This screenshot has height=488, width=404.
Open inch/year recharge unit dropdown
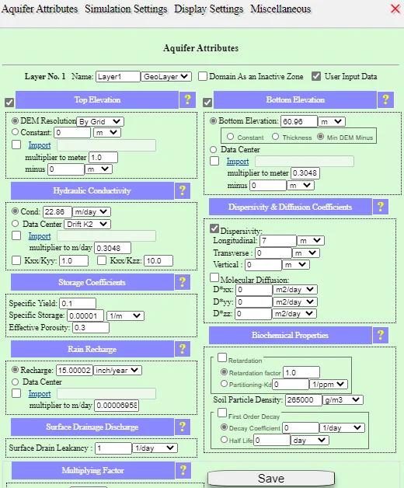117,371
